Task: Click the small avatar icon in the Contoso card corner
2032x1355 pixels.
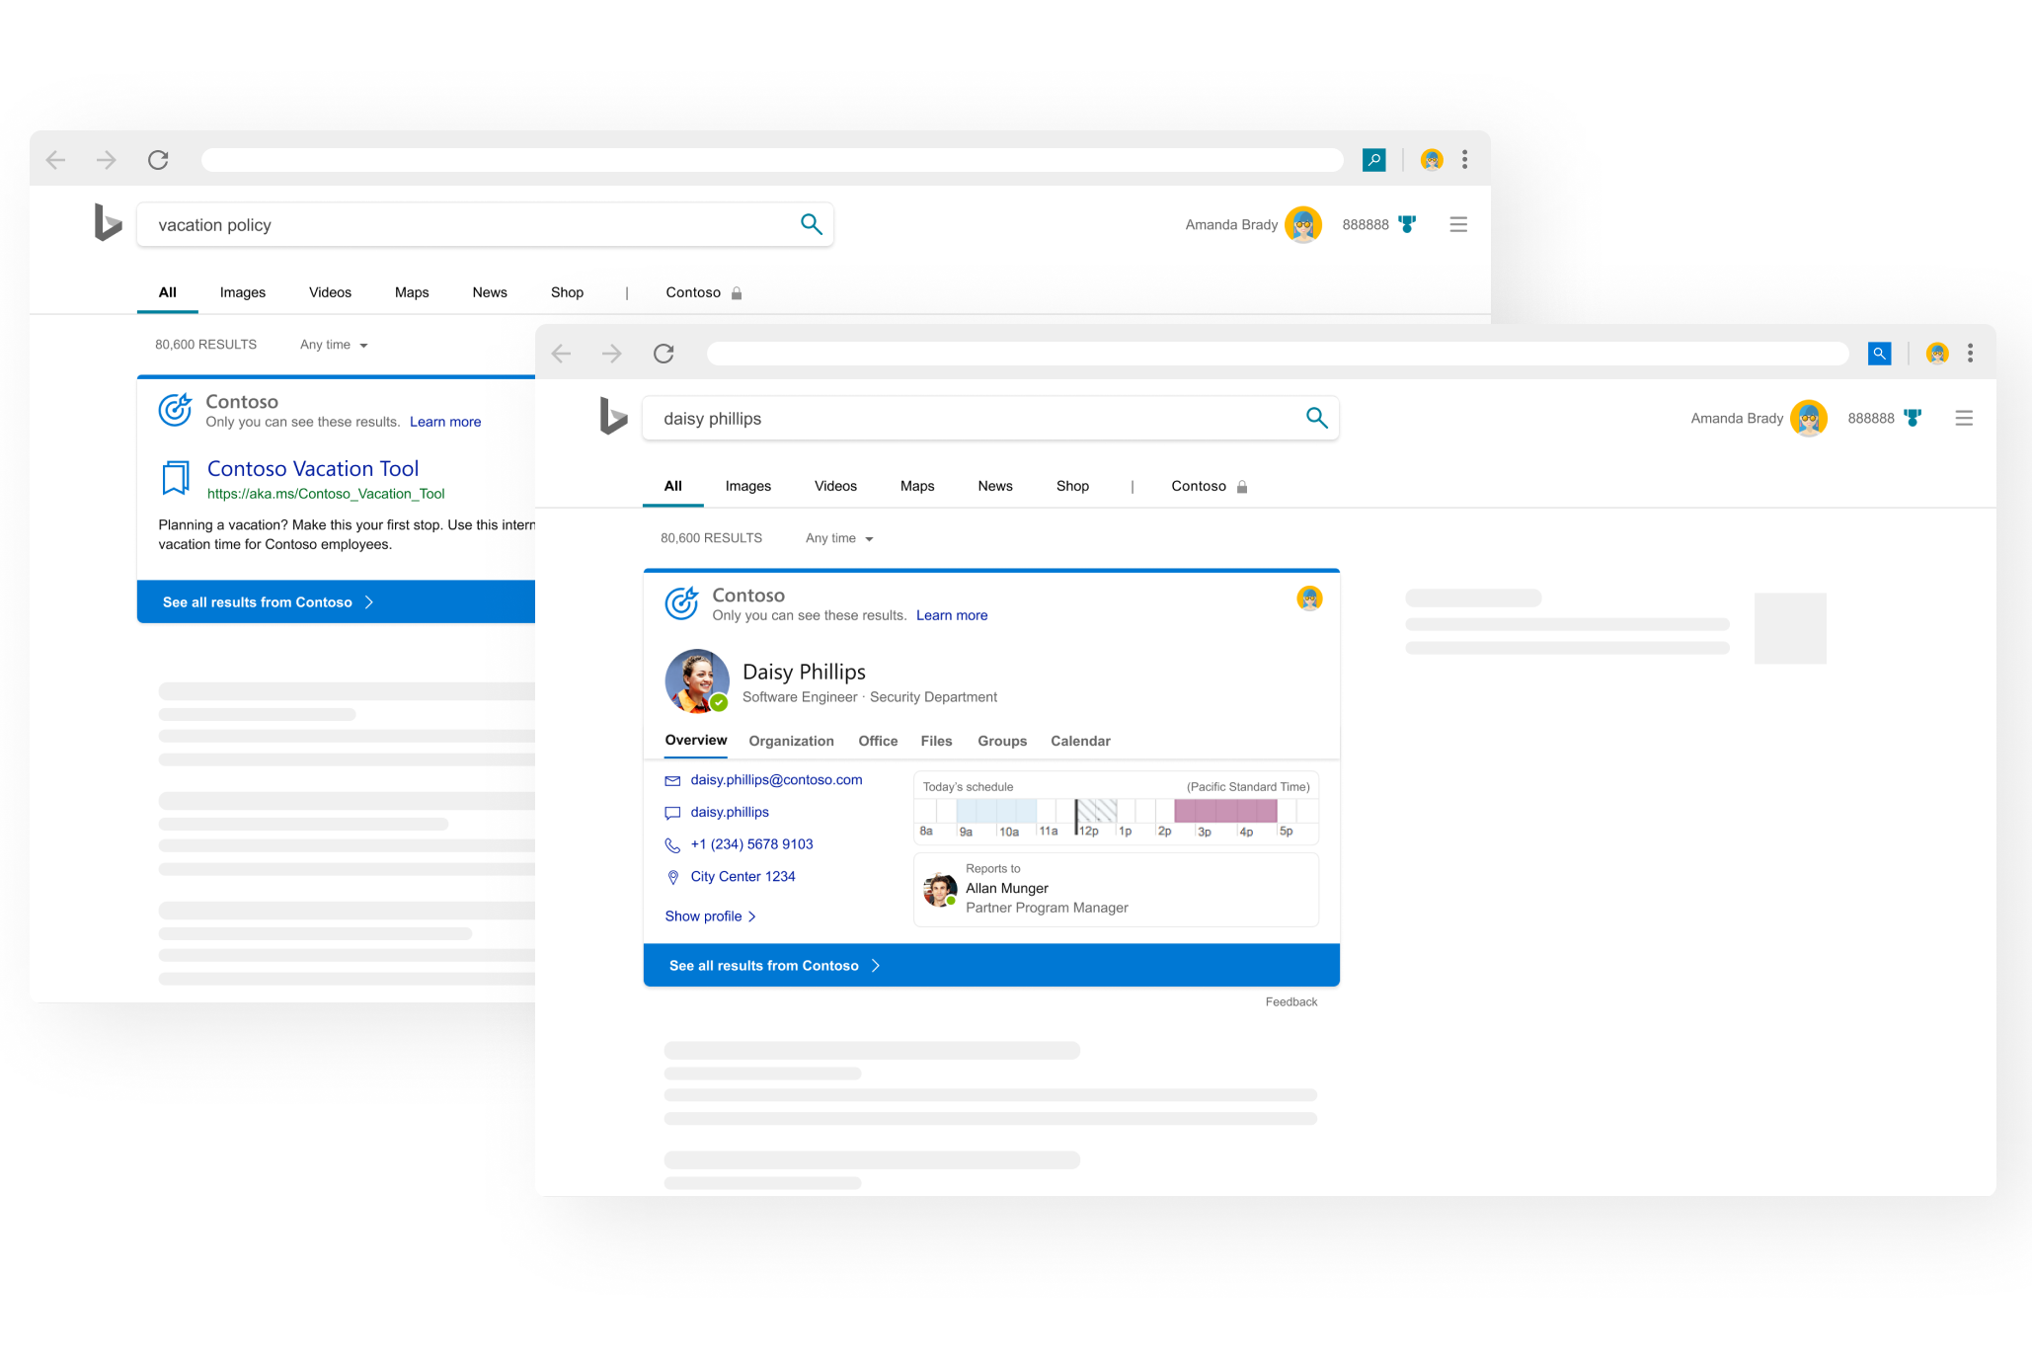Action: tap(1309, 598)
